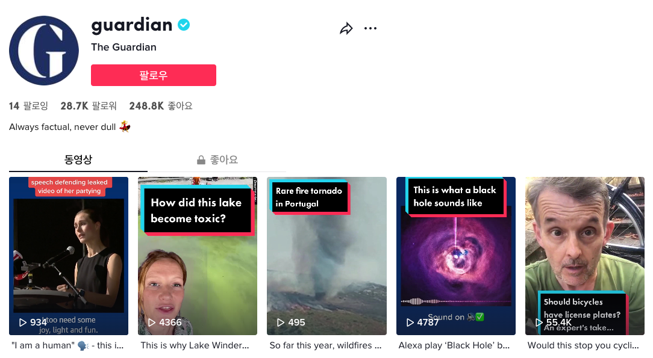Open the black hole sounds video thumbnail
This screenshot has height=358, width=653.
456,256
